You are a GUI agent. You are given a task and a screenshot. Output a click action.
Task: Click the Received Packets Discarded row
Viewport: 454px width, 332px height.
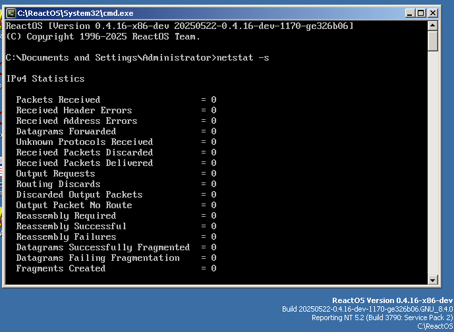(116, 153)
